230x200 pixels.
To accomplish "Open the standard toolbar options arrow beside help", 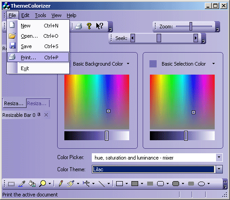I will (x=110, y=27).
